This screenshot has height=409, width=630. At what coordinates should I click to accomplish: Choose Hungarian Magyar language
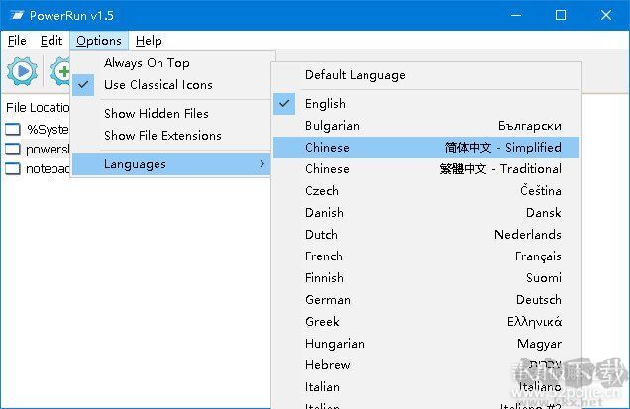[427, 344]
